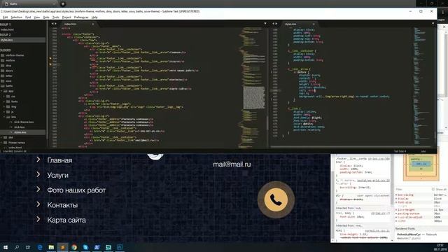Screen dimensions: 448x252
Task: Open the Windows Start menu
Action: (x=5, y=247)
